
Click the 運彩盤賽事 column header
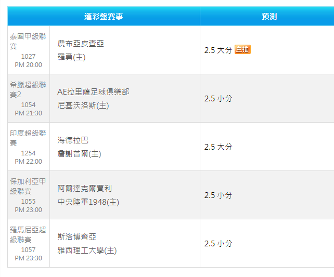click(x=104, y=17)
